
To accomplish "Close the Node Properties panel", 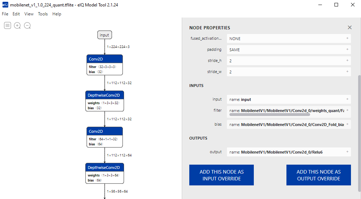I will click(350, 28).
